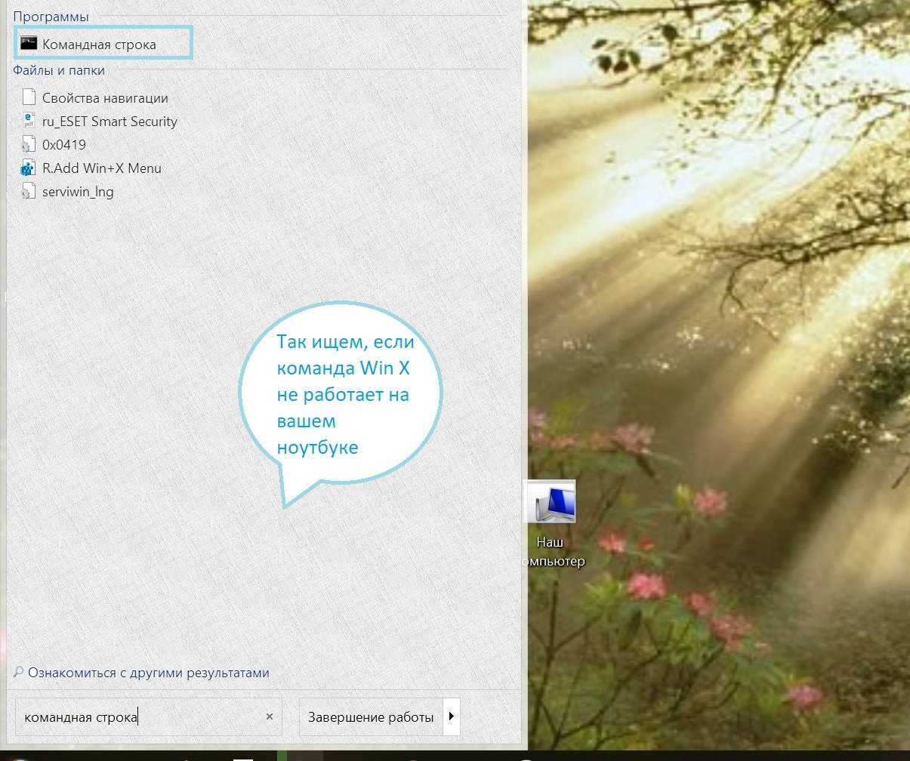The width and height of the screenshot is (910, 761).
Task: Click the blank file icon for Свойства навигации
Action: [29, 97]
